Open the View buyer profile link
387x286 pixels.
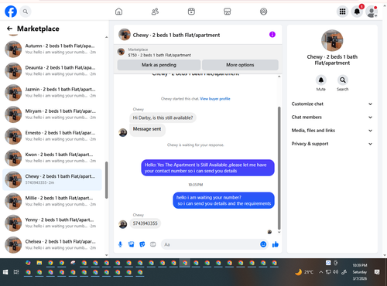click(215, 99)
